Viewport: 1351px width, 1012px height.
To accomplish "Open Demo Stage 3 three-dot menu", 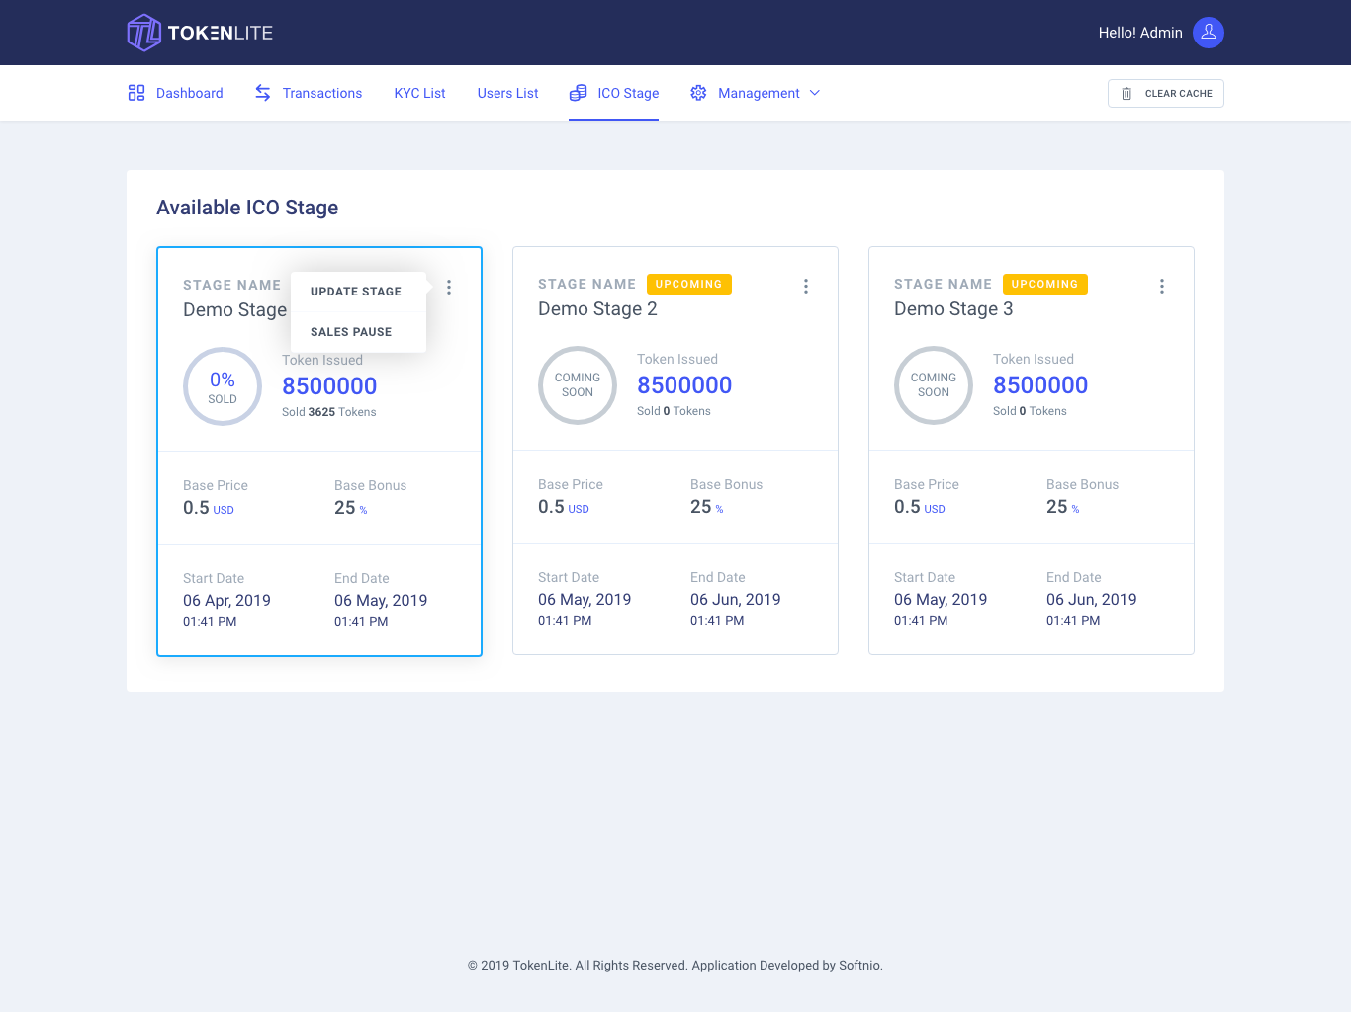I will [1162, 286].
